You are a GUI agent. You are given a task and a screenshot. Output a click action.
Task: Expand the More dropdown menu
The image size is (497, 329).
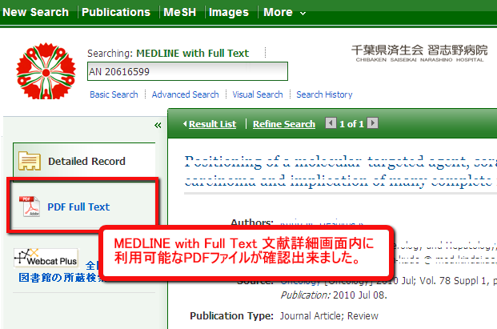pos(284,12)
